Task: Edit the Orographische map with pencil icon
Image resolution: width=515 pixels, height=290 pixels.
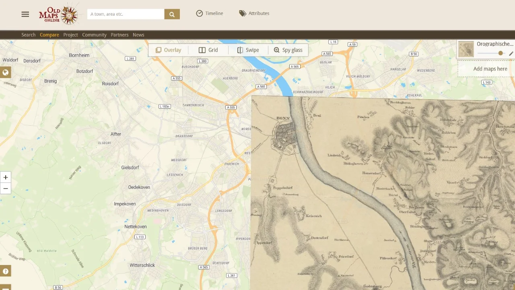Action: [511, 54]
